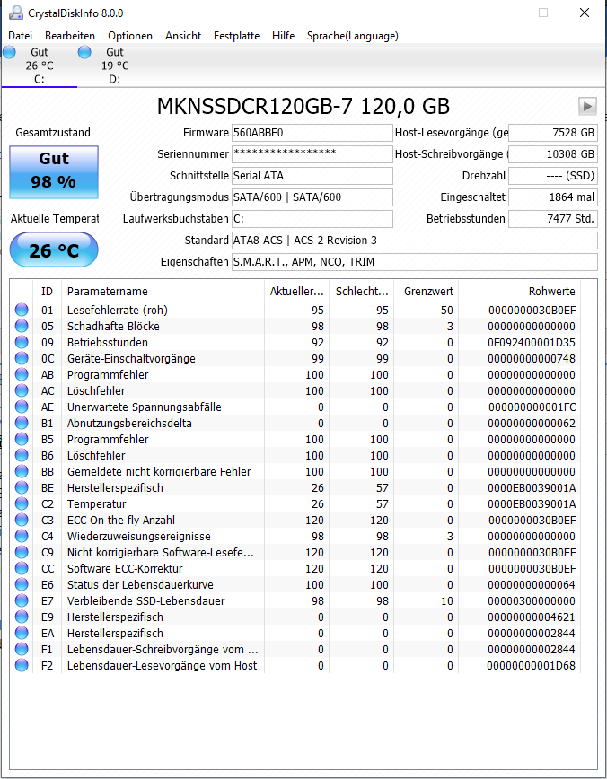Click status orb of Unerwartete Spannungsabfälle row
This screenshot has height=779, width=607.
22,407
